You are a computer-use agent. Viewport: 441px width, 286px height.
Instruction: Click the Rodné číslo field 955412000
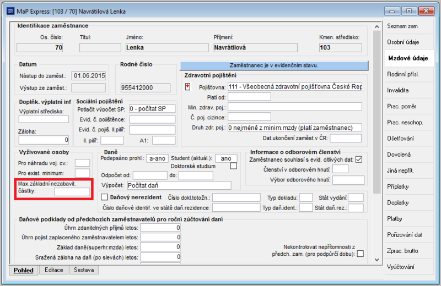[x=146, y=87]
